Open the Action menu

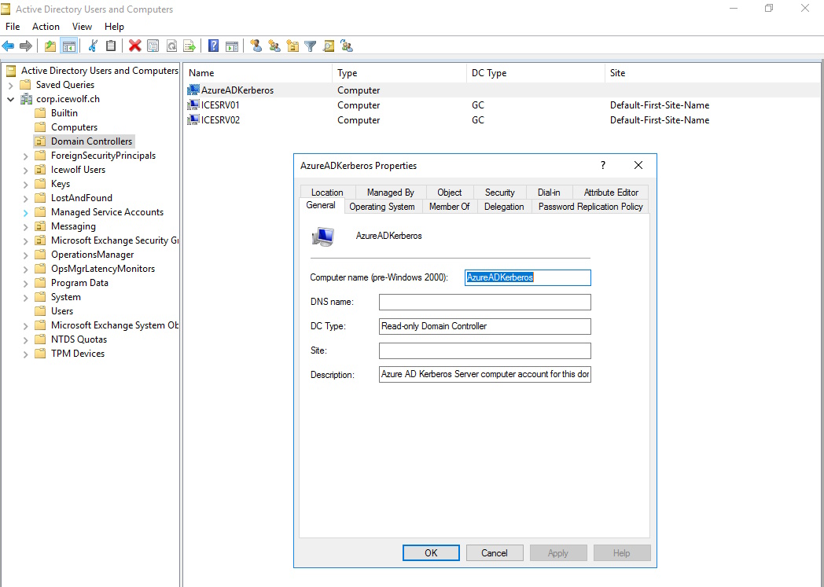(x=46, y=26)
